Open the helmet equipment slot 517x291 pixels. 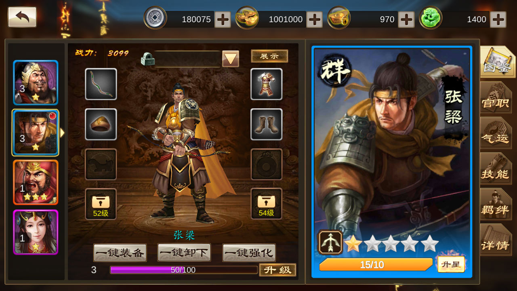101,124
